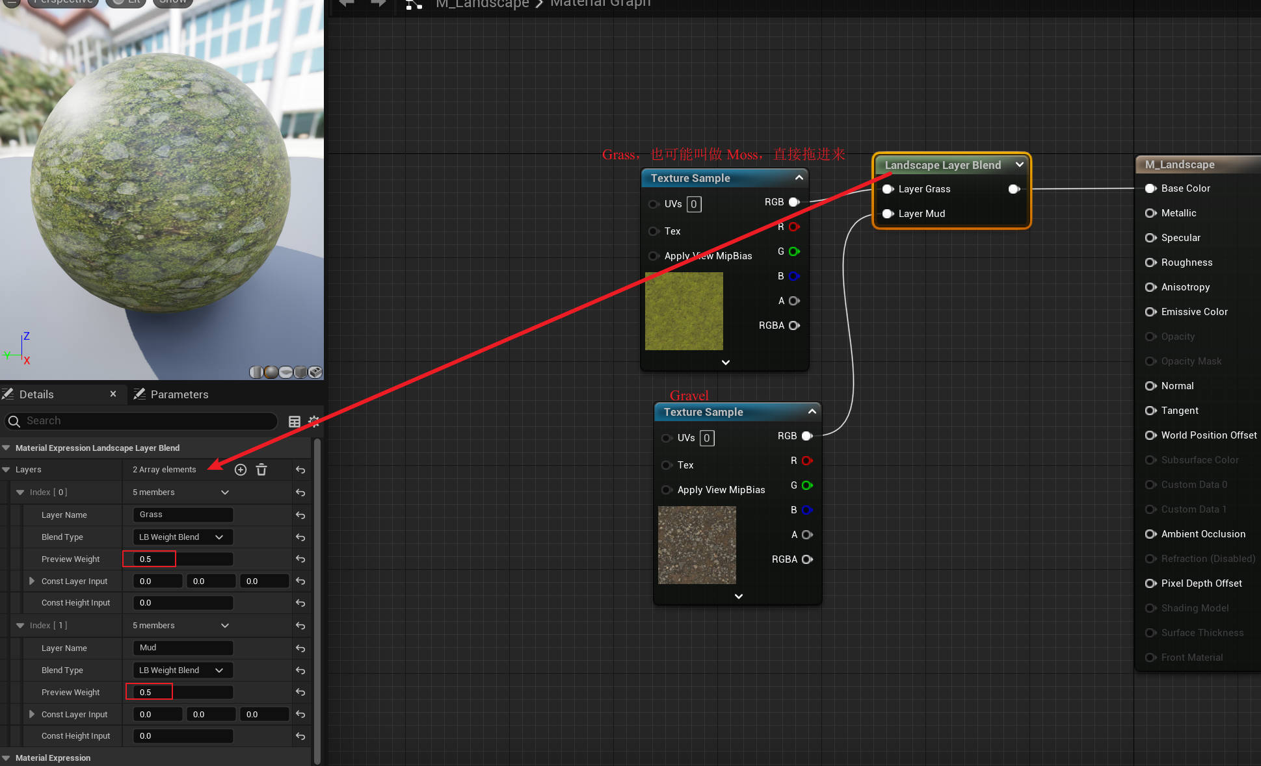The width and height of the screenshot is (1261, 766).
Task: Open Details panel settings gear
Action: click(313, 421)
